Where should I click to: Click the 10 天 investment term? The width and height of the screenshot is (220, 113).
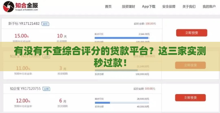[x=62, y=36]
